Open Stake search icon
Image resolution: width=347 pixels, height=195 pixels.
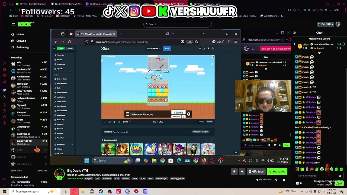pyautogui.click(x=200, y=49)
